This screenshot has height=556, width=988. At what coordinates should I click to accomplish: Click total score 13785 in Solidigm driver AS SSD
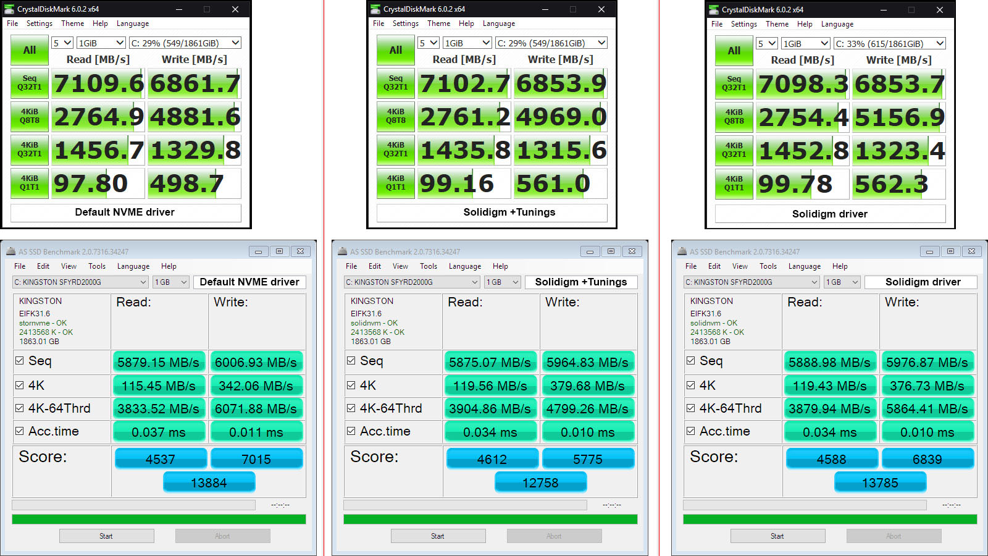click(x=880, y=482)
